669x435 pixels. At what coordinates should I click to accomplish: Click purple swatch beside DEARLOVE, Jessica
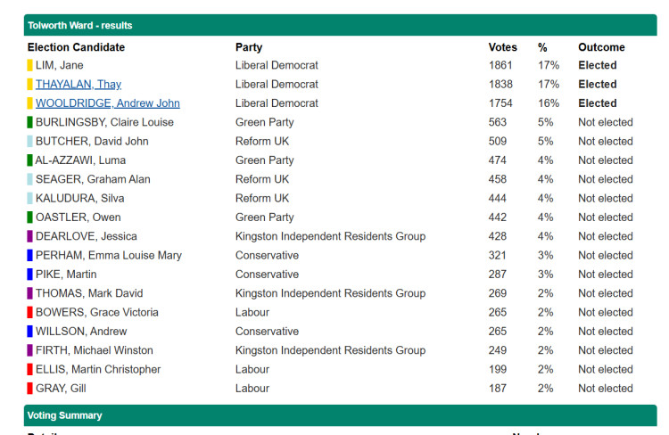click(29, 236)
